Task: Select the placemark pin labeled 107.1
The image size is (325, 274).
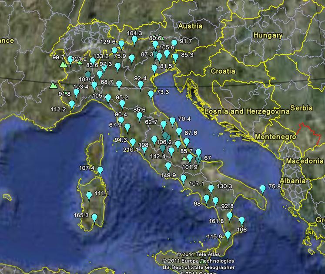Action: click(x=183, y=179)
